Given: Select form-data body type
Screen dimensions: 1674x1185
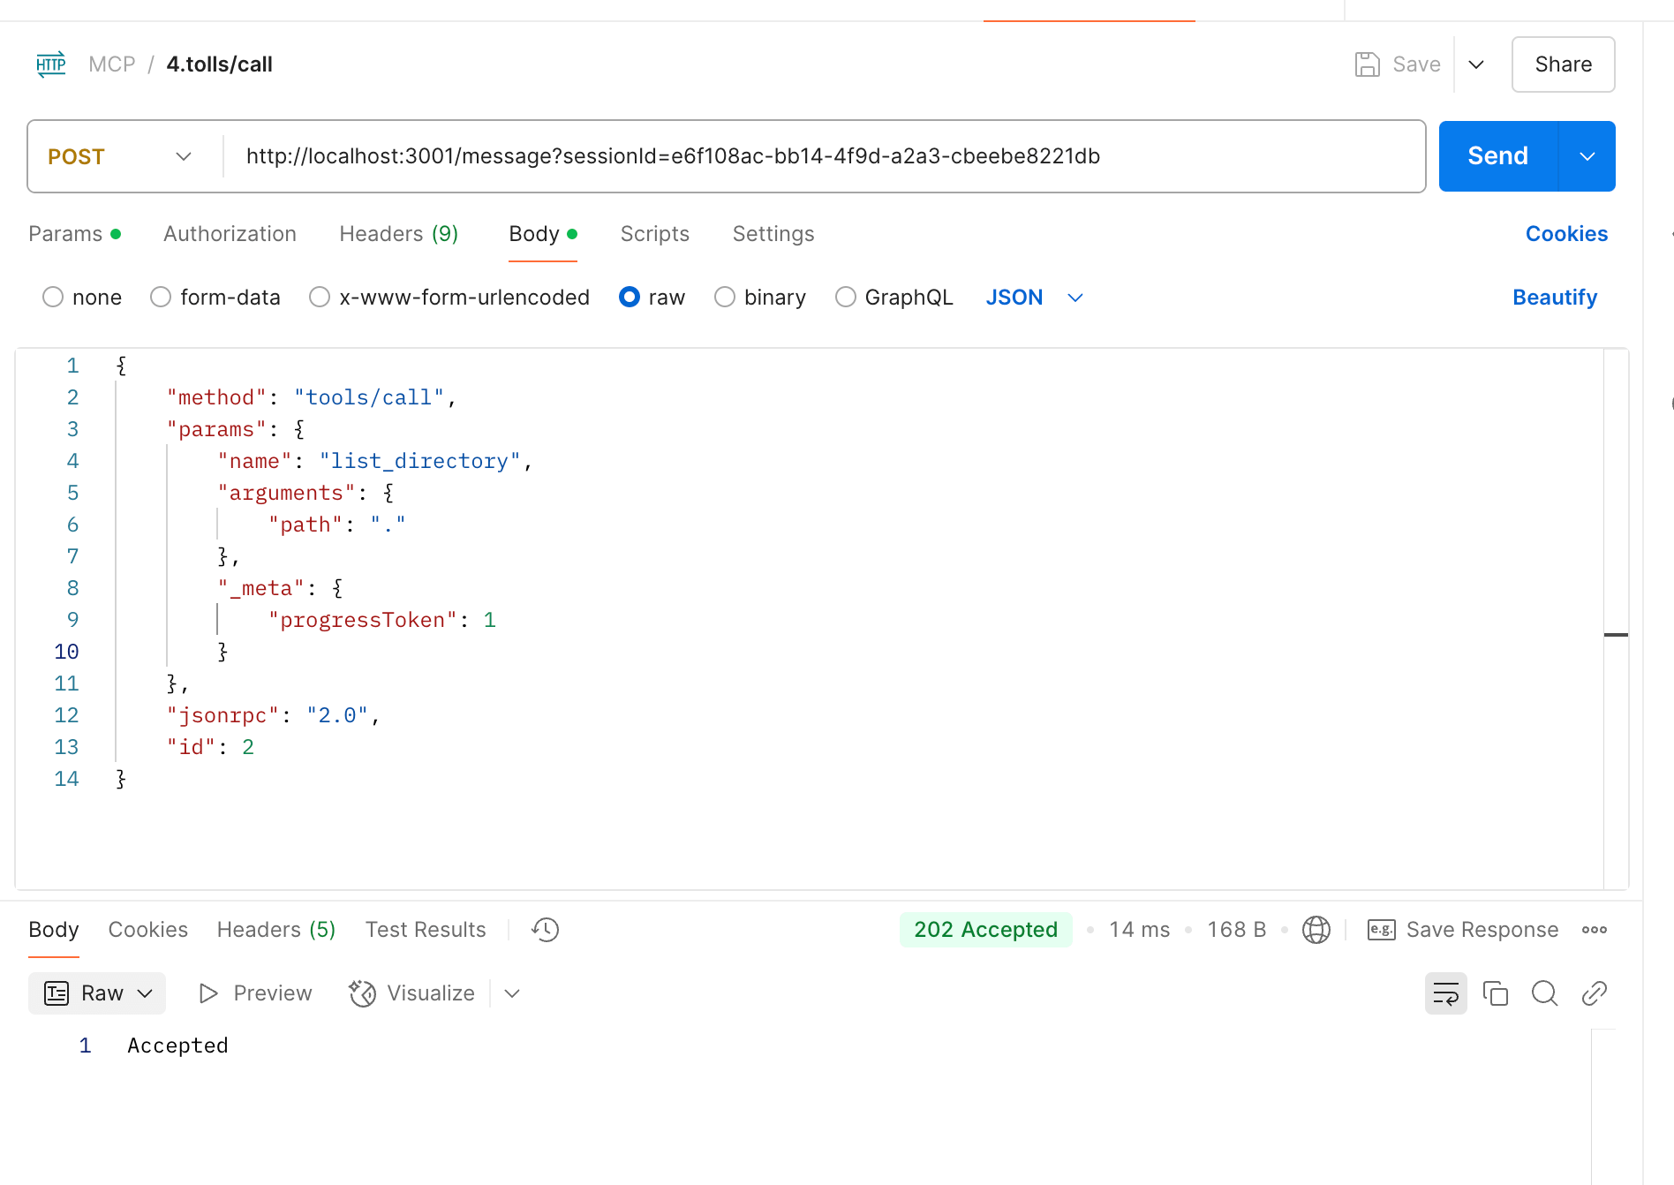Looking at the screenshot, I should [161, 298].
